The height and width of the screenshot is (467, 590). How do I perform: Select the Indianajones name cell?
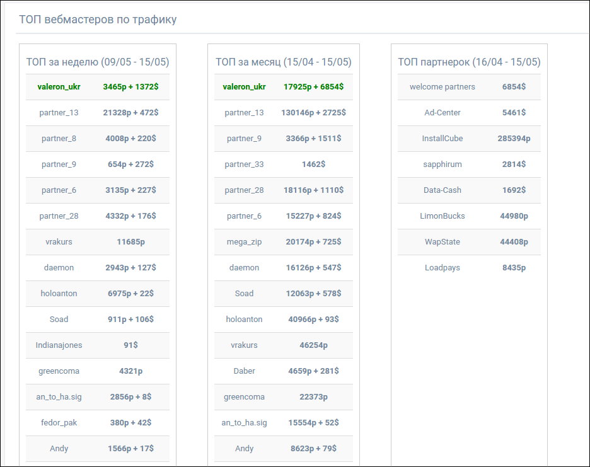point(59,345)
